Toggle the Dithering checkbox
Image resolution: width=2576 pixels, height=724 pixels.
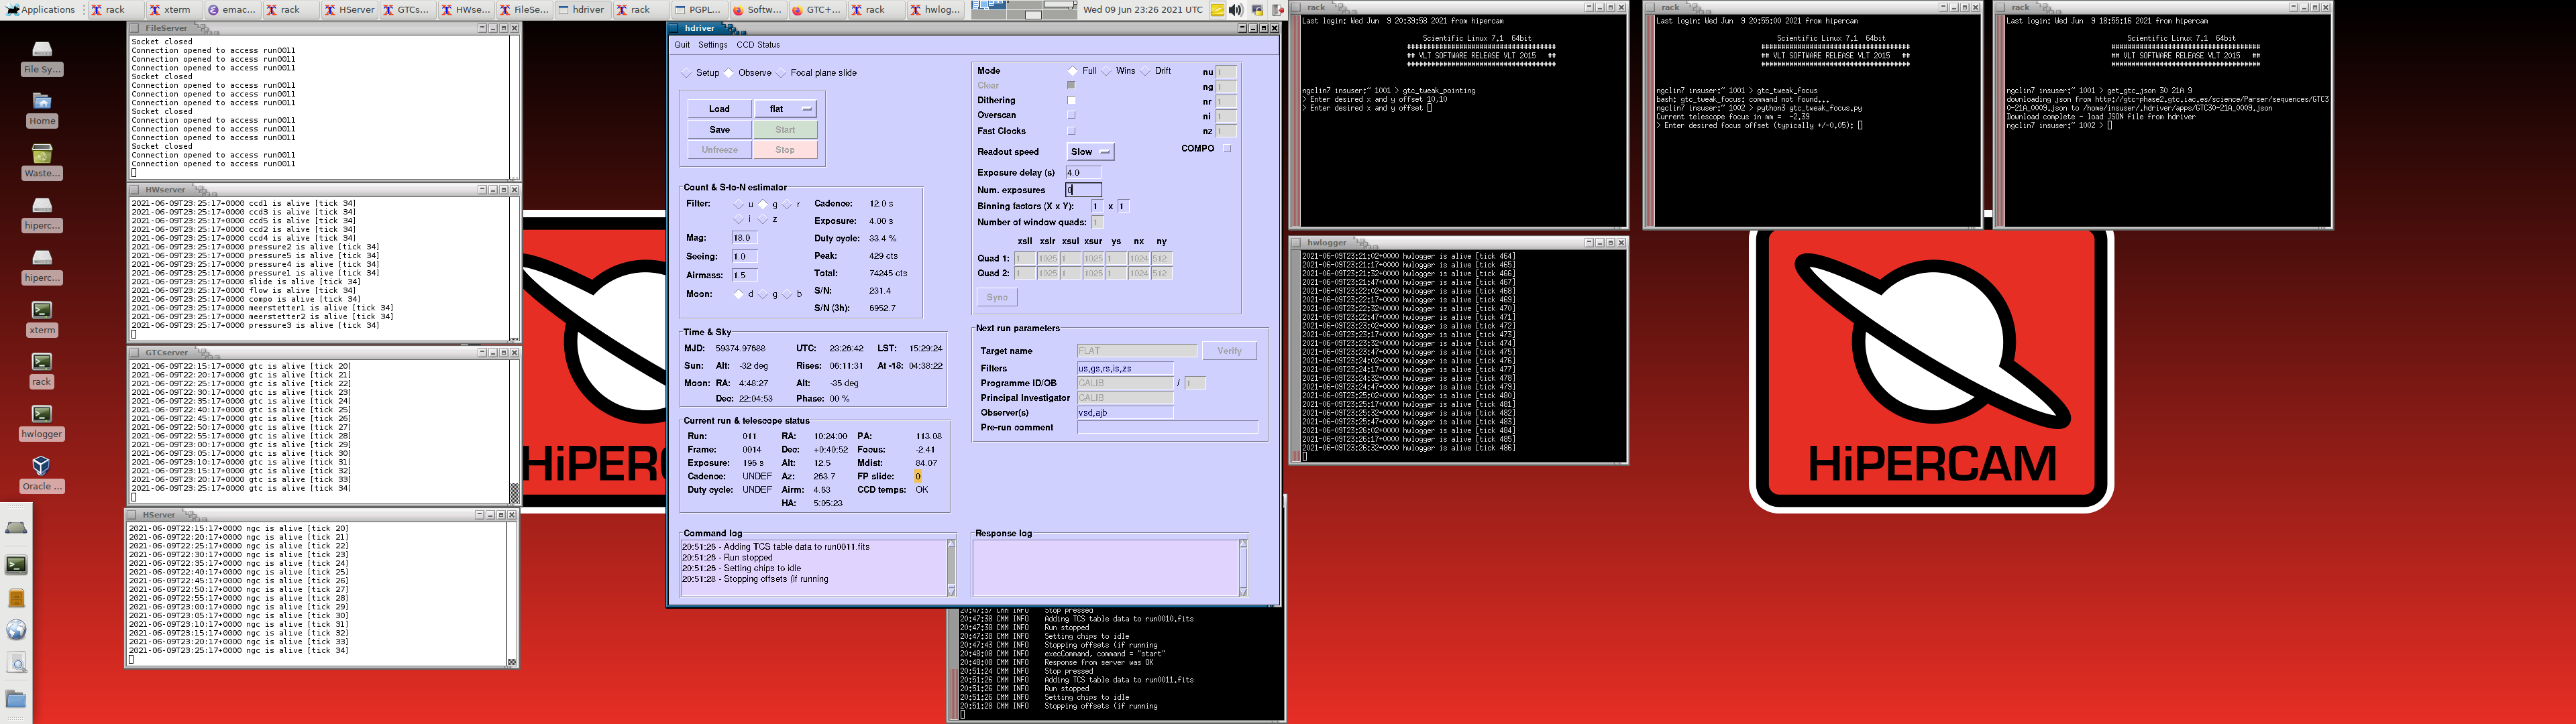coord(1072,100)
